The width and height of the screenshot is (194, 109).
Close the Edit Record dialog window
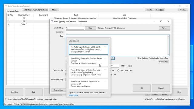(x=168, y=21)
